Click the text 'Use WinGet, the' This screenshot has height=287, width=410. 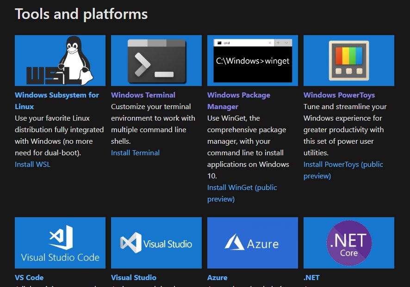click(234, 118)
